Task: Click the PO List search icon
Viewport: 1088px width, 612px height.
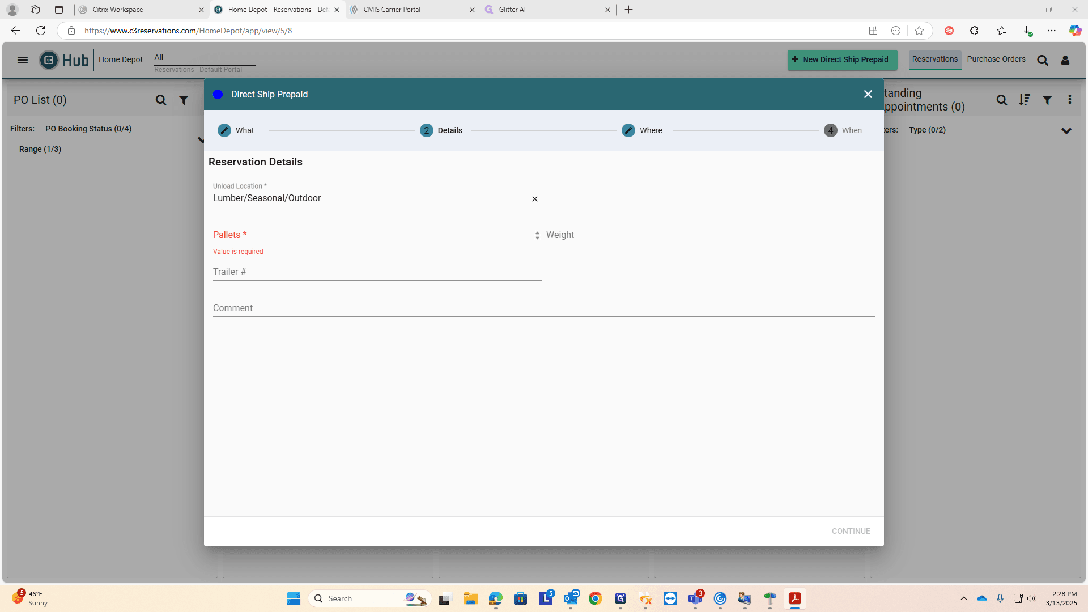Action: tap(161, 100)
